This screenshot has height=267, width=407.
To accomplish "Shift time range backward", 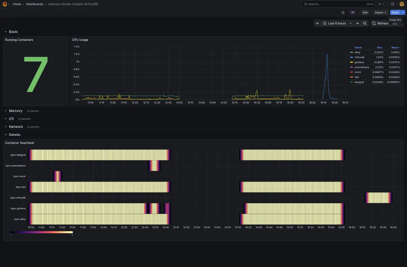I will click(x=317, y=23).
